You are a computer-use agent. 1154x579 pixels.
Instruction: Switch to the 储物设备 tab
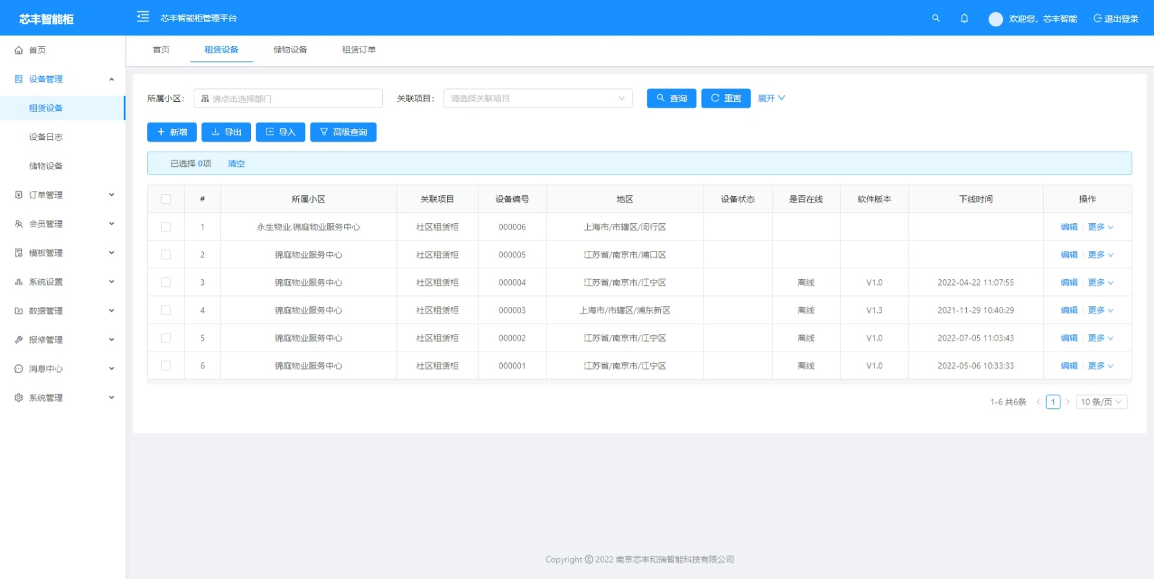pos(290,50)
